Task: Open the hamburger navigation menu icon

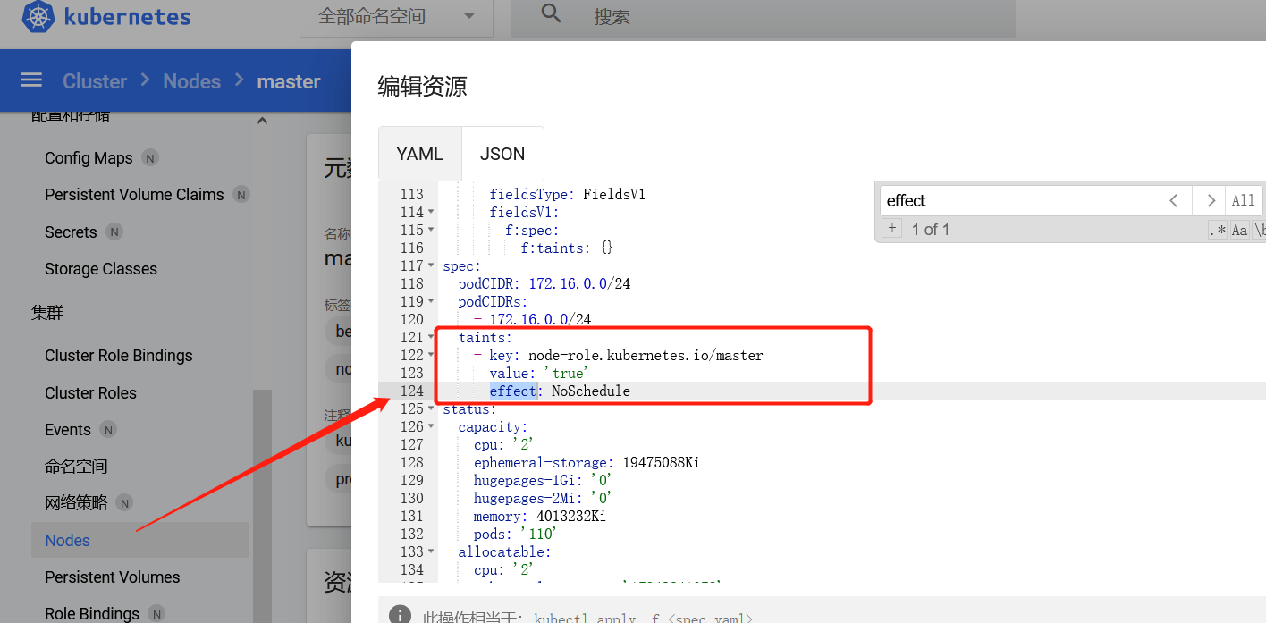Action: point(30,80)
